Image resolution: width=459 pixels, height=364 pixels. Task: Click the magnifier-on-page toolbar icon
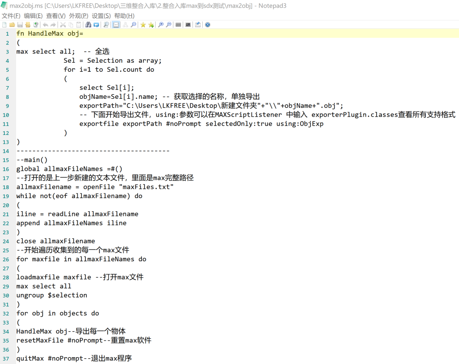coord(106,25)
